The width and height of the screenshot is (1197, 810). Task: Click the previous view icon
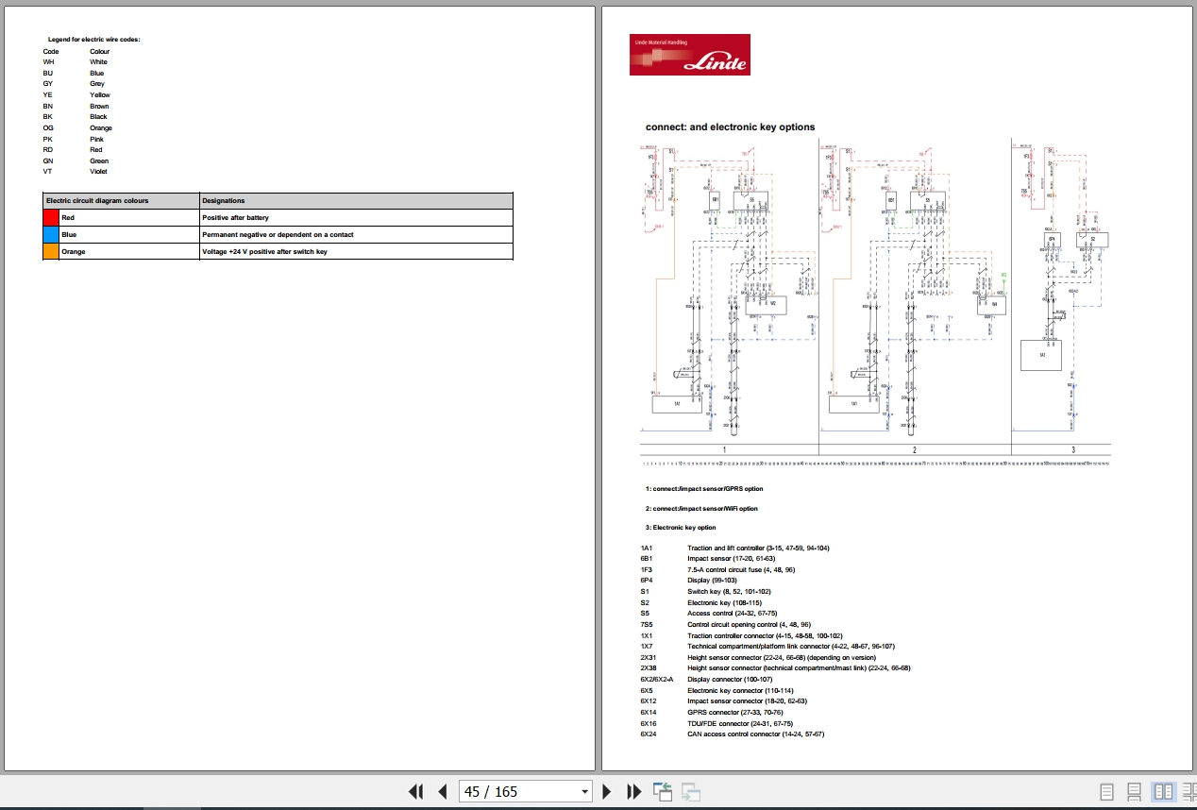663,792
